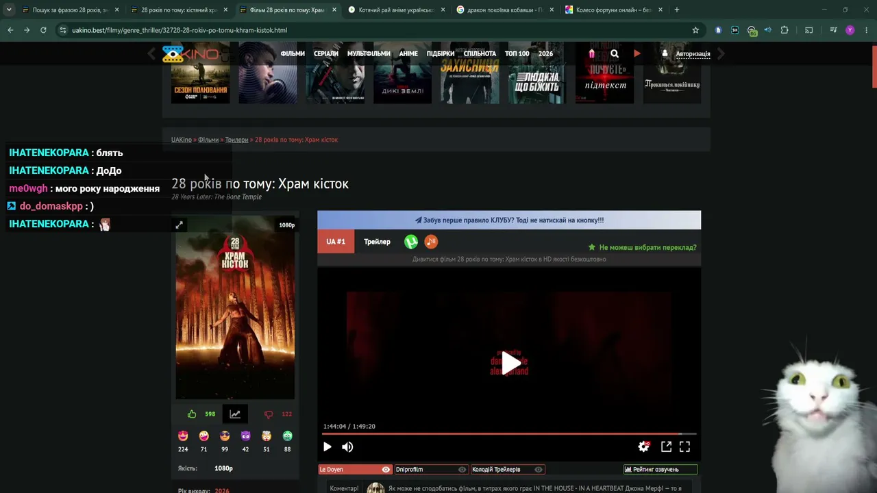Open the rating chart icon under poster
Viewport: 877px width, 493px height.
pyautogui.click(x=235, y=414)
